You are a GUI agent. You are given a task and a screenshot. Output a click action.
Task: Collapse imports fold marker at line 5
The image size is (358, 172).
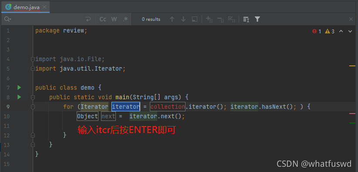pos(33,68)
